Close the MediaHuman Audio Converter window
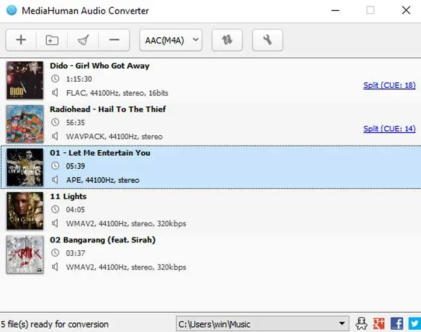Screen dimensions: 421x332 click(406, 10)
